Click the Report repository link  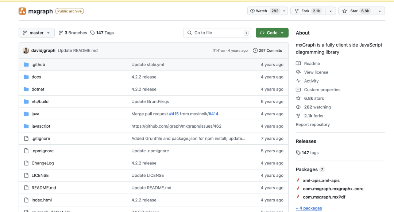313,124
